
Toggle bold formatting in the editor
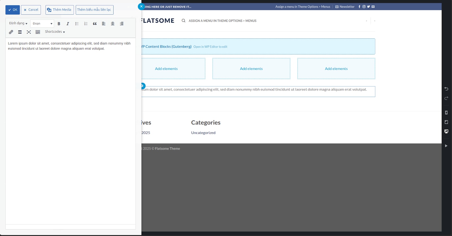tap(59, 24)
